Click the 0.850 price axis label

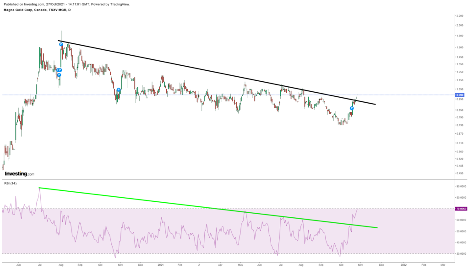click(x=460, y=110)
